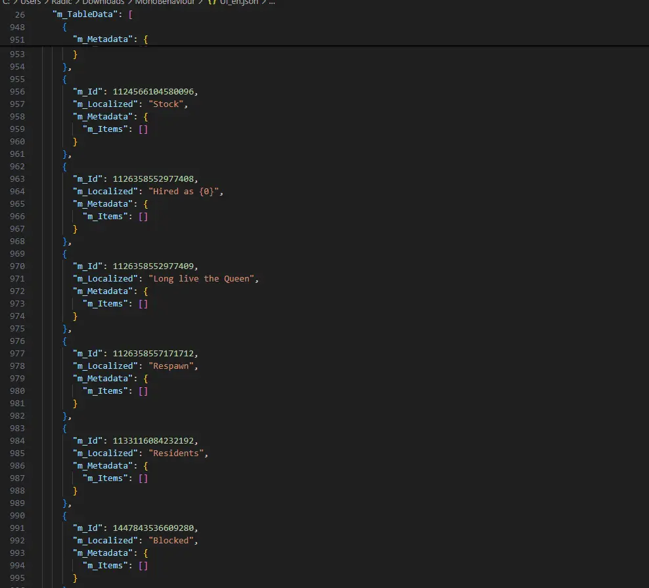This screenshot has width=649, height=588.
Task: Click opening brace on line 976
Action: tap(64, 341)
